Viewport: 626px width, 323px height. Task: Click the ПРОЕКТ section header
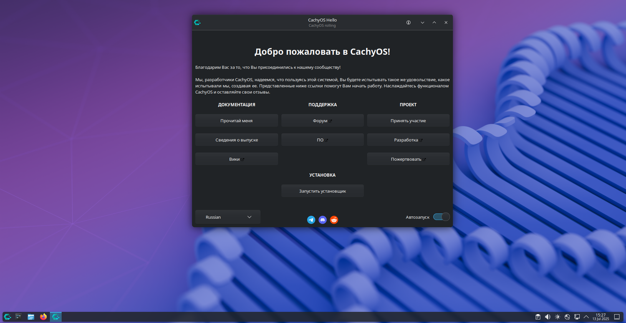click(x=408, y=105)
